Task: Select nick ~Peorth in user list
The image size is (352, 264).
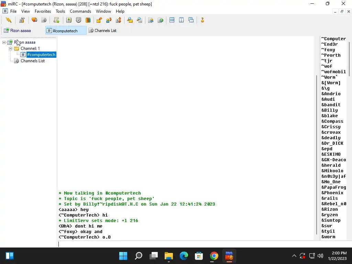Action: (331, 55)
